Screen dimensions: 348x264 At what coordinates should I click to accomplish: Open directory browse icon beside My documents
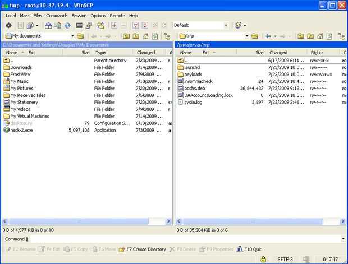[80, 36]
